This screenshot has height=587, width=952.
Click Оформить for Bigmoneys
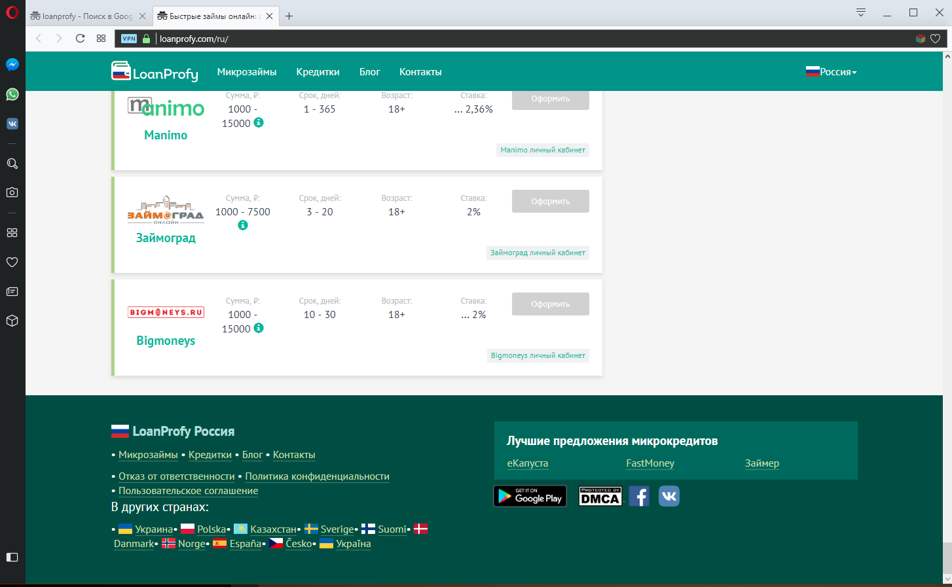551,304
